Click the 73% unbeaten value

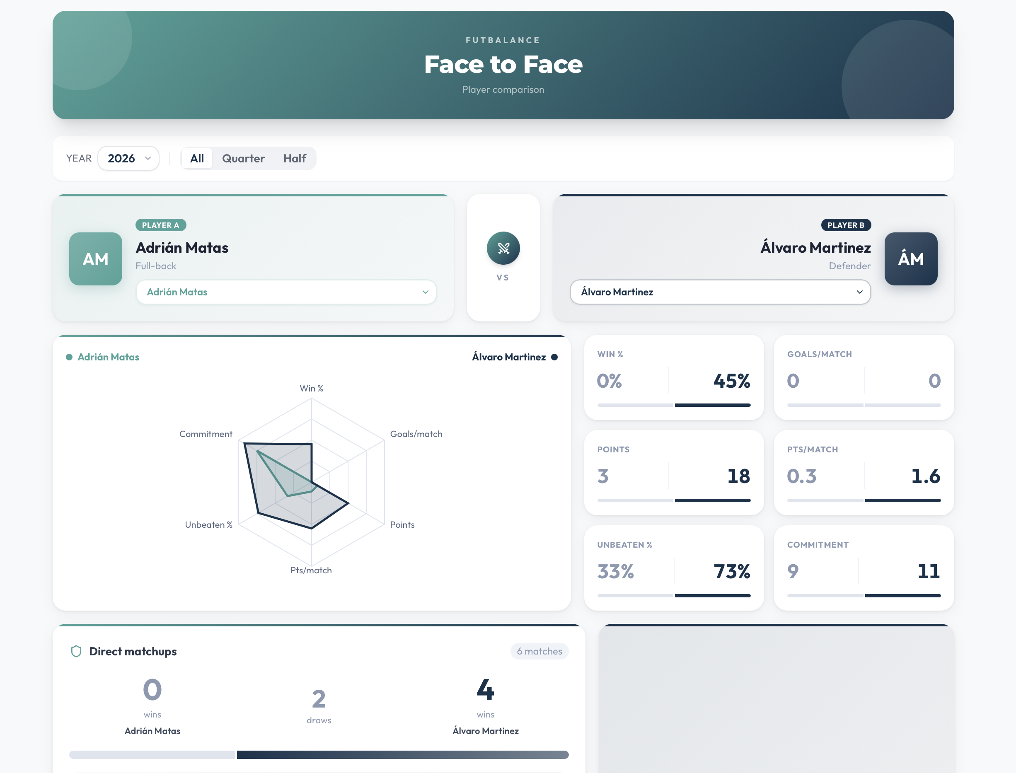click(x=732, y=572)
